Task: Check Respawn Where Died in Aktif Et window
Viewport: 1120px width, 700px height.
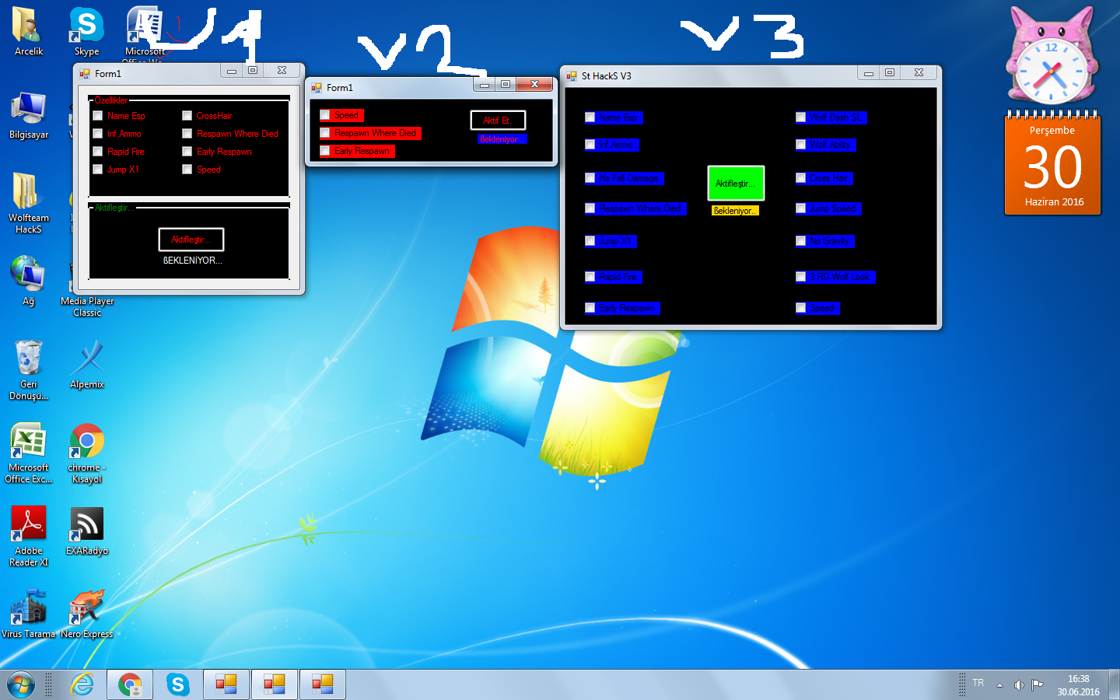Action: click(x=325, y=132)
